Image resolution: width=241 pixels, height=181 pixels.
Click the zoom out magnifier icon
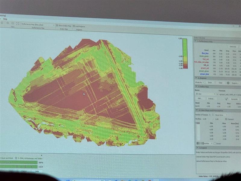13,23
